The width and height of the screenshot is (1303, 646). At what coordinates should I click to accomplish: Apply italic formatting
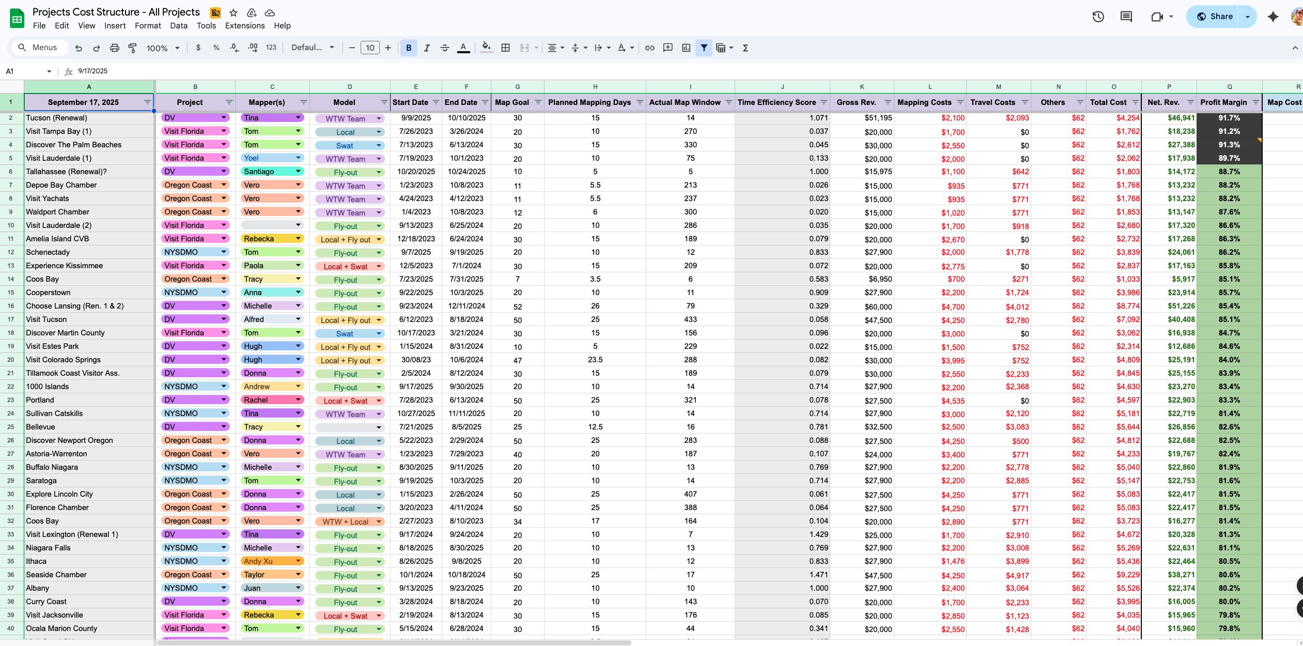coord(427,48)
